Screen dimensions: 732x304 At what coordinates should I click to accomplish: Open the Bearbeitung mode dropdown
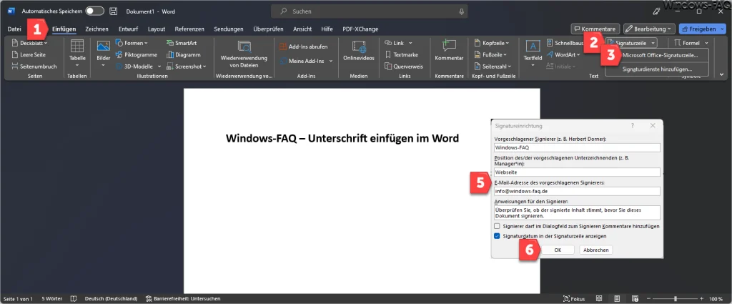click(650, 29)
